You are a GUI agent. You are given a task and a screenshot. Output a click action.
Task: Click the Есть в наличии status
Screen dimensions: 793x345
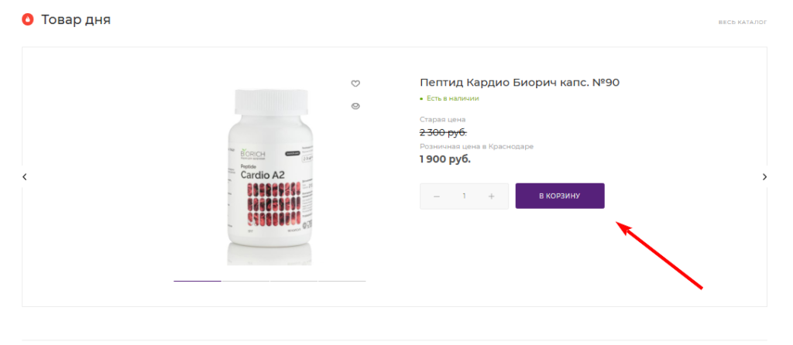(x=452, y=98)
